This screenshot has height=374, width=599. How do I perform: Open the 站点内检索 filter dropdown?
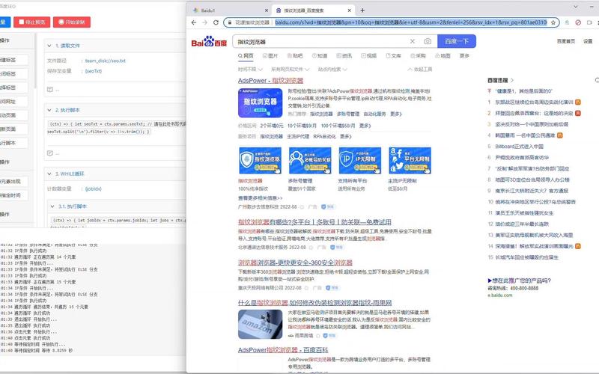click(x=332, y=70)
